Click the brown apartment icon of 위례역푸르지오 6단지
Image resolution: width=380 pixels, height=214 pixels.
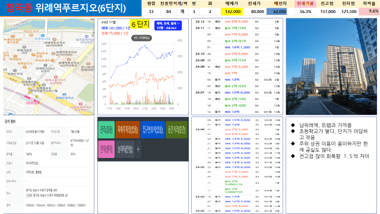pyautogui.click(x=69, y=59)
